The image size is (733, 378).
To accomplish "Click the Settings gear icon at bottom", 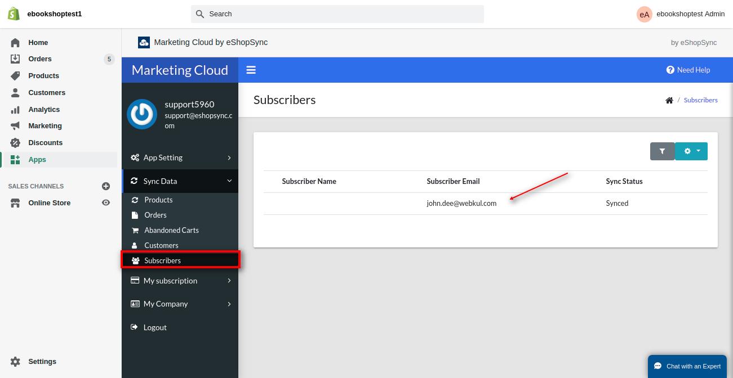I will [15, 362].
